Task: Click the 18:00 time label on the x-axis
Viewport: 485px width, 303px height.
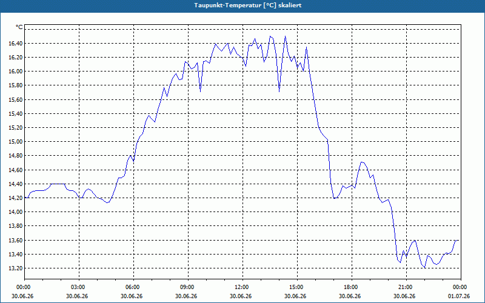Action: click(352, 287)
